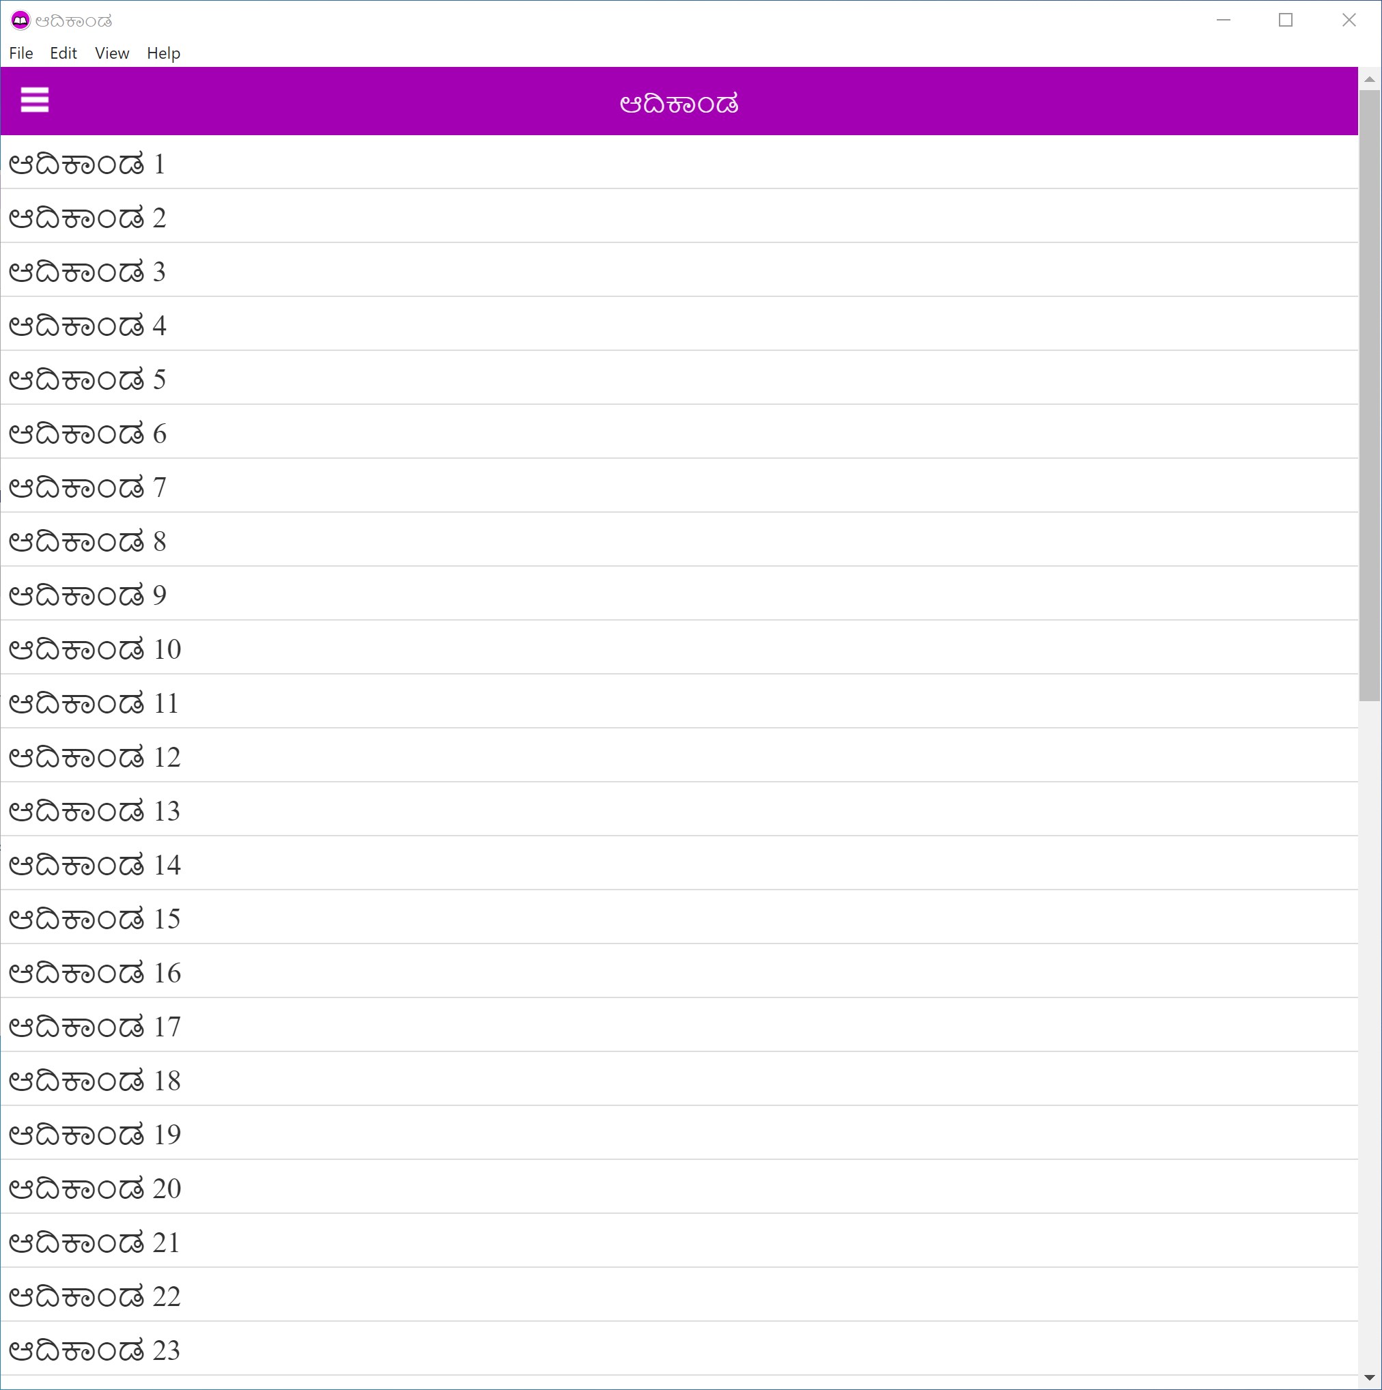Maximize the application window
The image size is (1382, 1390).
1286,20
